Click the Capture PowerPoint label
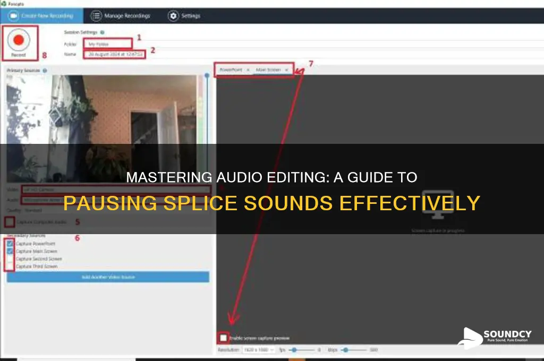 tap(36, 244)
